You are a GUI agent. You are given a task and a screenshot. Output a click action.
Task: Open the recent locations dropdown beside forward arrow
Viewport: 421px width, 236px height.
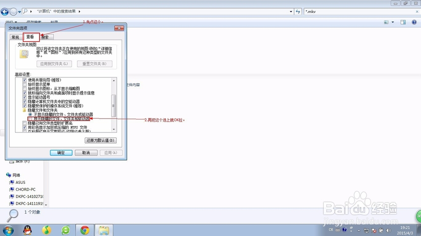(x=19, y=12)
